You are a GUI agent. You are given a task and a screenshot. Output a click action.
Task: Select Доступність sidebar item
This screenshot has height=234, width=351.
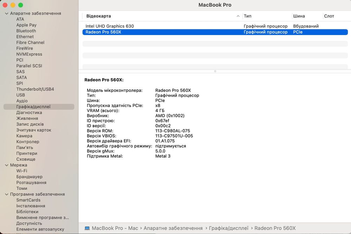(29, 223)
